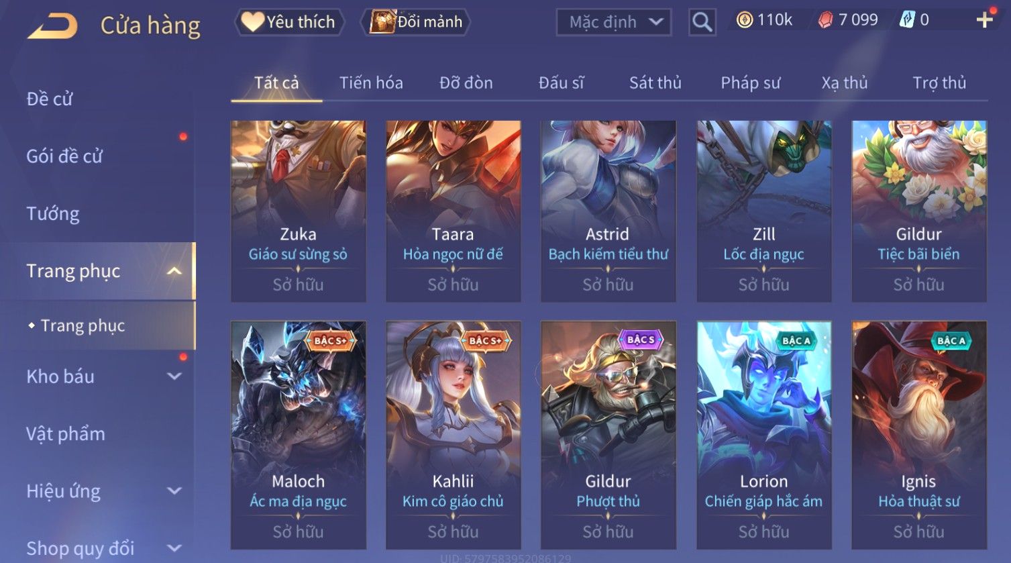This screenshot has height=563, width=1011.
Task: Collapse the Trang phục sidebar section
Action: pyautogui.click(x=174, y=271)
